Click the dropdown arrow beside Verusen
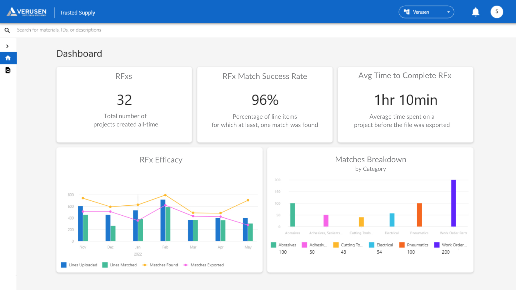This screenshot has height=290, width=516. pyautogui.click(x=448, y=12)
